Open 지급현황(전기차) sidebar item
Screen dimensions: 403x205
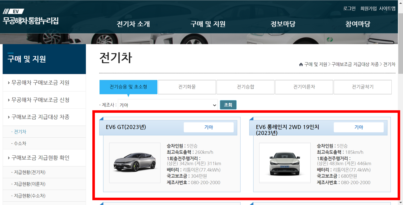pyautogui.click(x=44, y=172)
